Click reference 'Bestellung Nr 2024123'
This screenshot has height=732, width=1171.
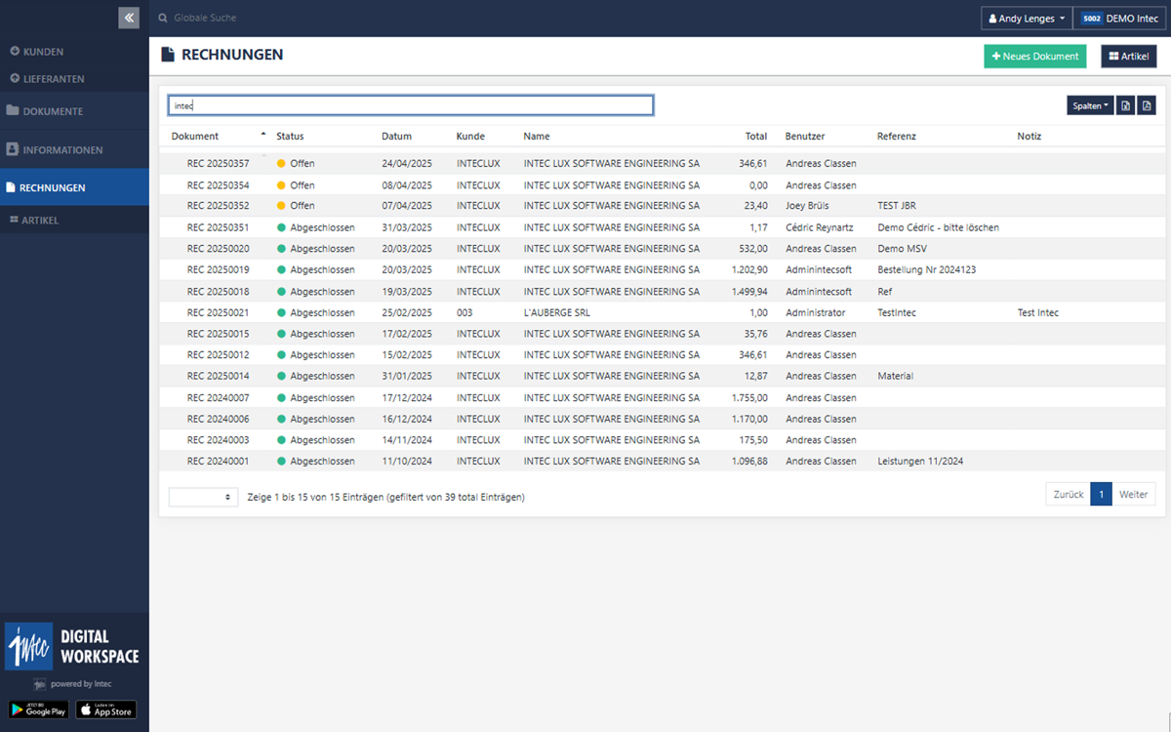[x=926, y=269]
